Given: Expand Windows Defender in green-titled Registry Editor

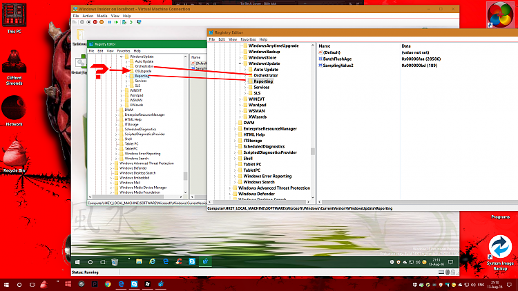Looking at the screenshot, I should click(x=111, y=168).
